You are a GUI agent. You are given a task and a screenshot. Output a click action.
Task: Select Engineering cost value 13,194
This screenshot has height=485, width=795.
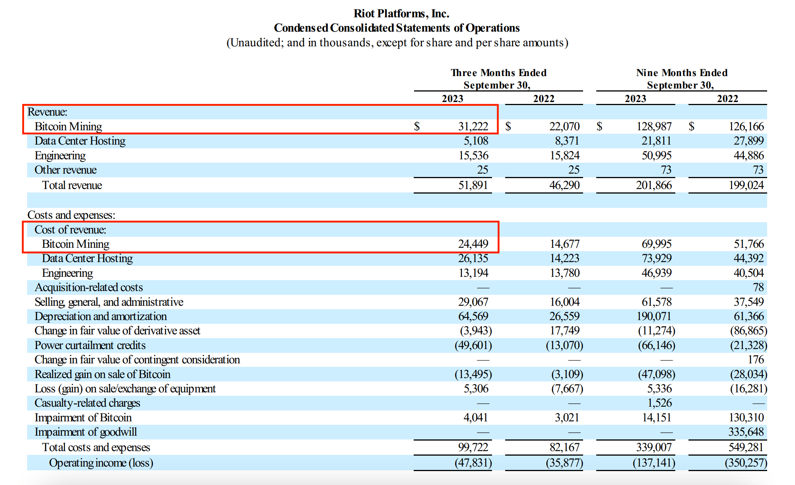pos(473,273)
